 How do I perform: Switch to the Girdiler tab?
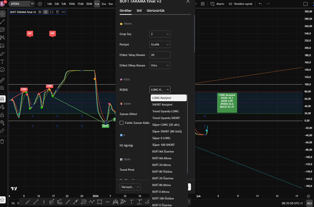coord(125,11)
